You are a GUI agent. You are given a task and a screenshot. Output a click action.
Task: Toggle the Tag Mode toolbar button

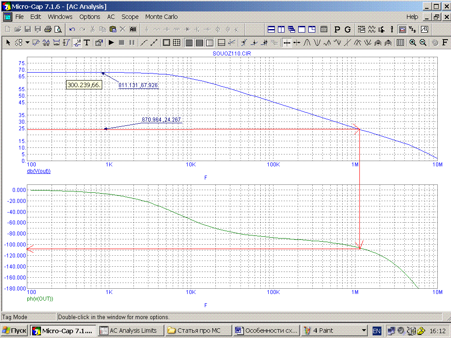77,43
